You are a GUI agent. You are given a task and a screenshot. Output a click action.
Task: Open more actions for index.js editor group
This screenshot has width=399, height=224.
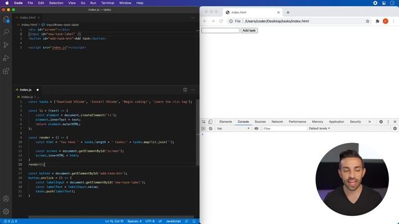(193, 90)
